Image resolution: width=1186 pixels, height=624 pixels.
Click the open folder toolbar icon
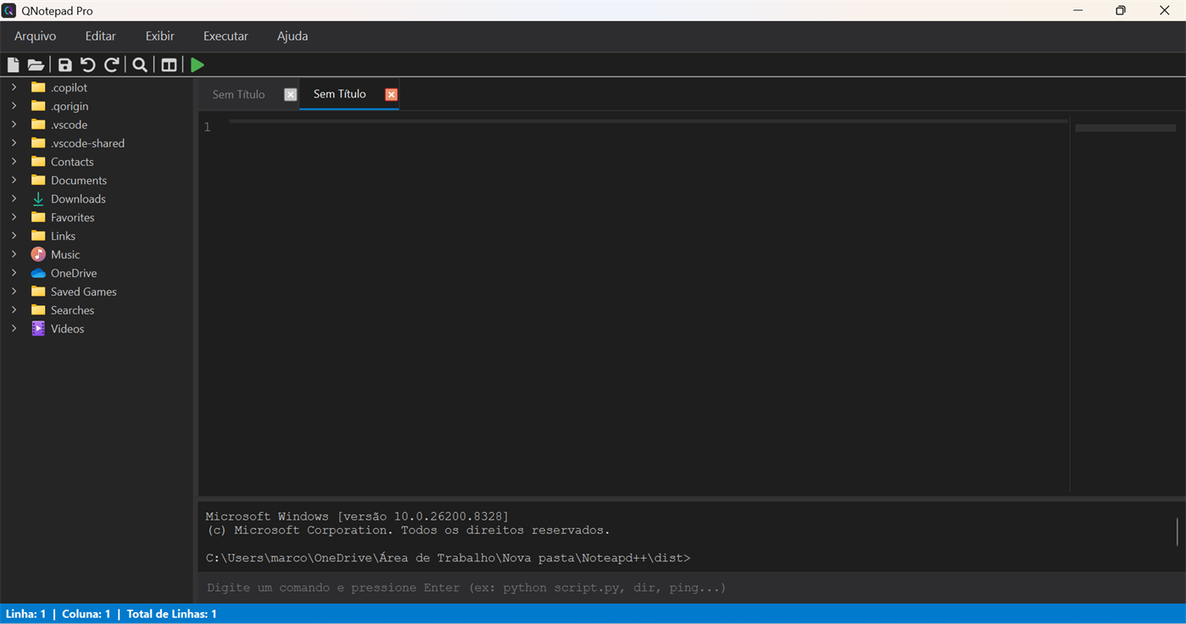pos(36,64)
